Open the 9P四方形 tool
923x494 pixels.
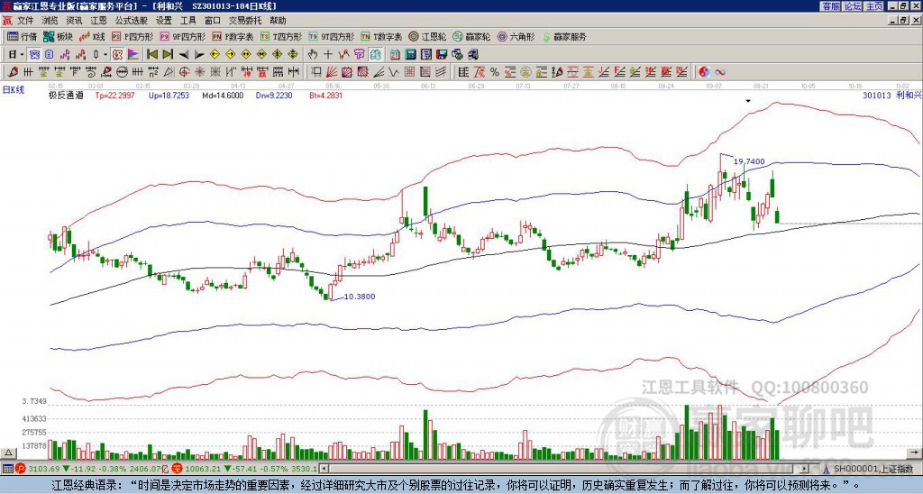(x=183, y=36)
